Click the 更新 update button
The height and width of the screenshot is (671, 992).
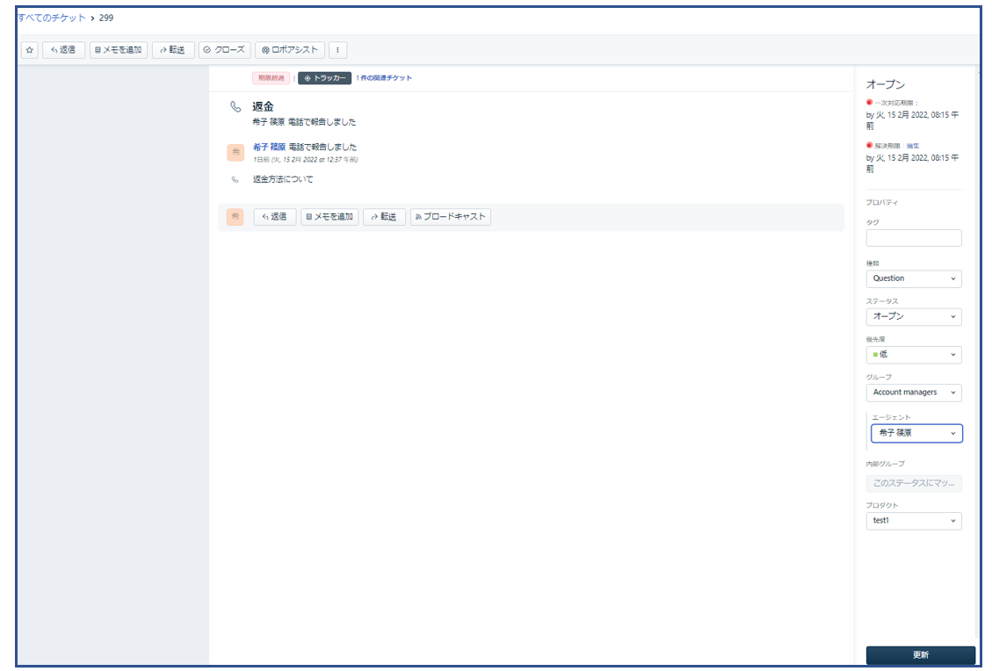(x=921, y=655)
